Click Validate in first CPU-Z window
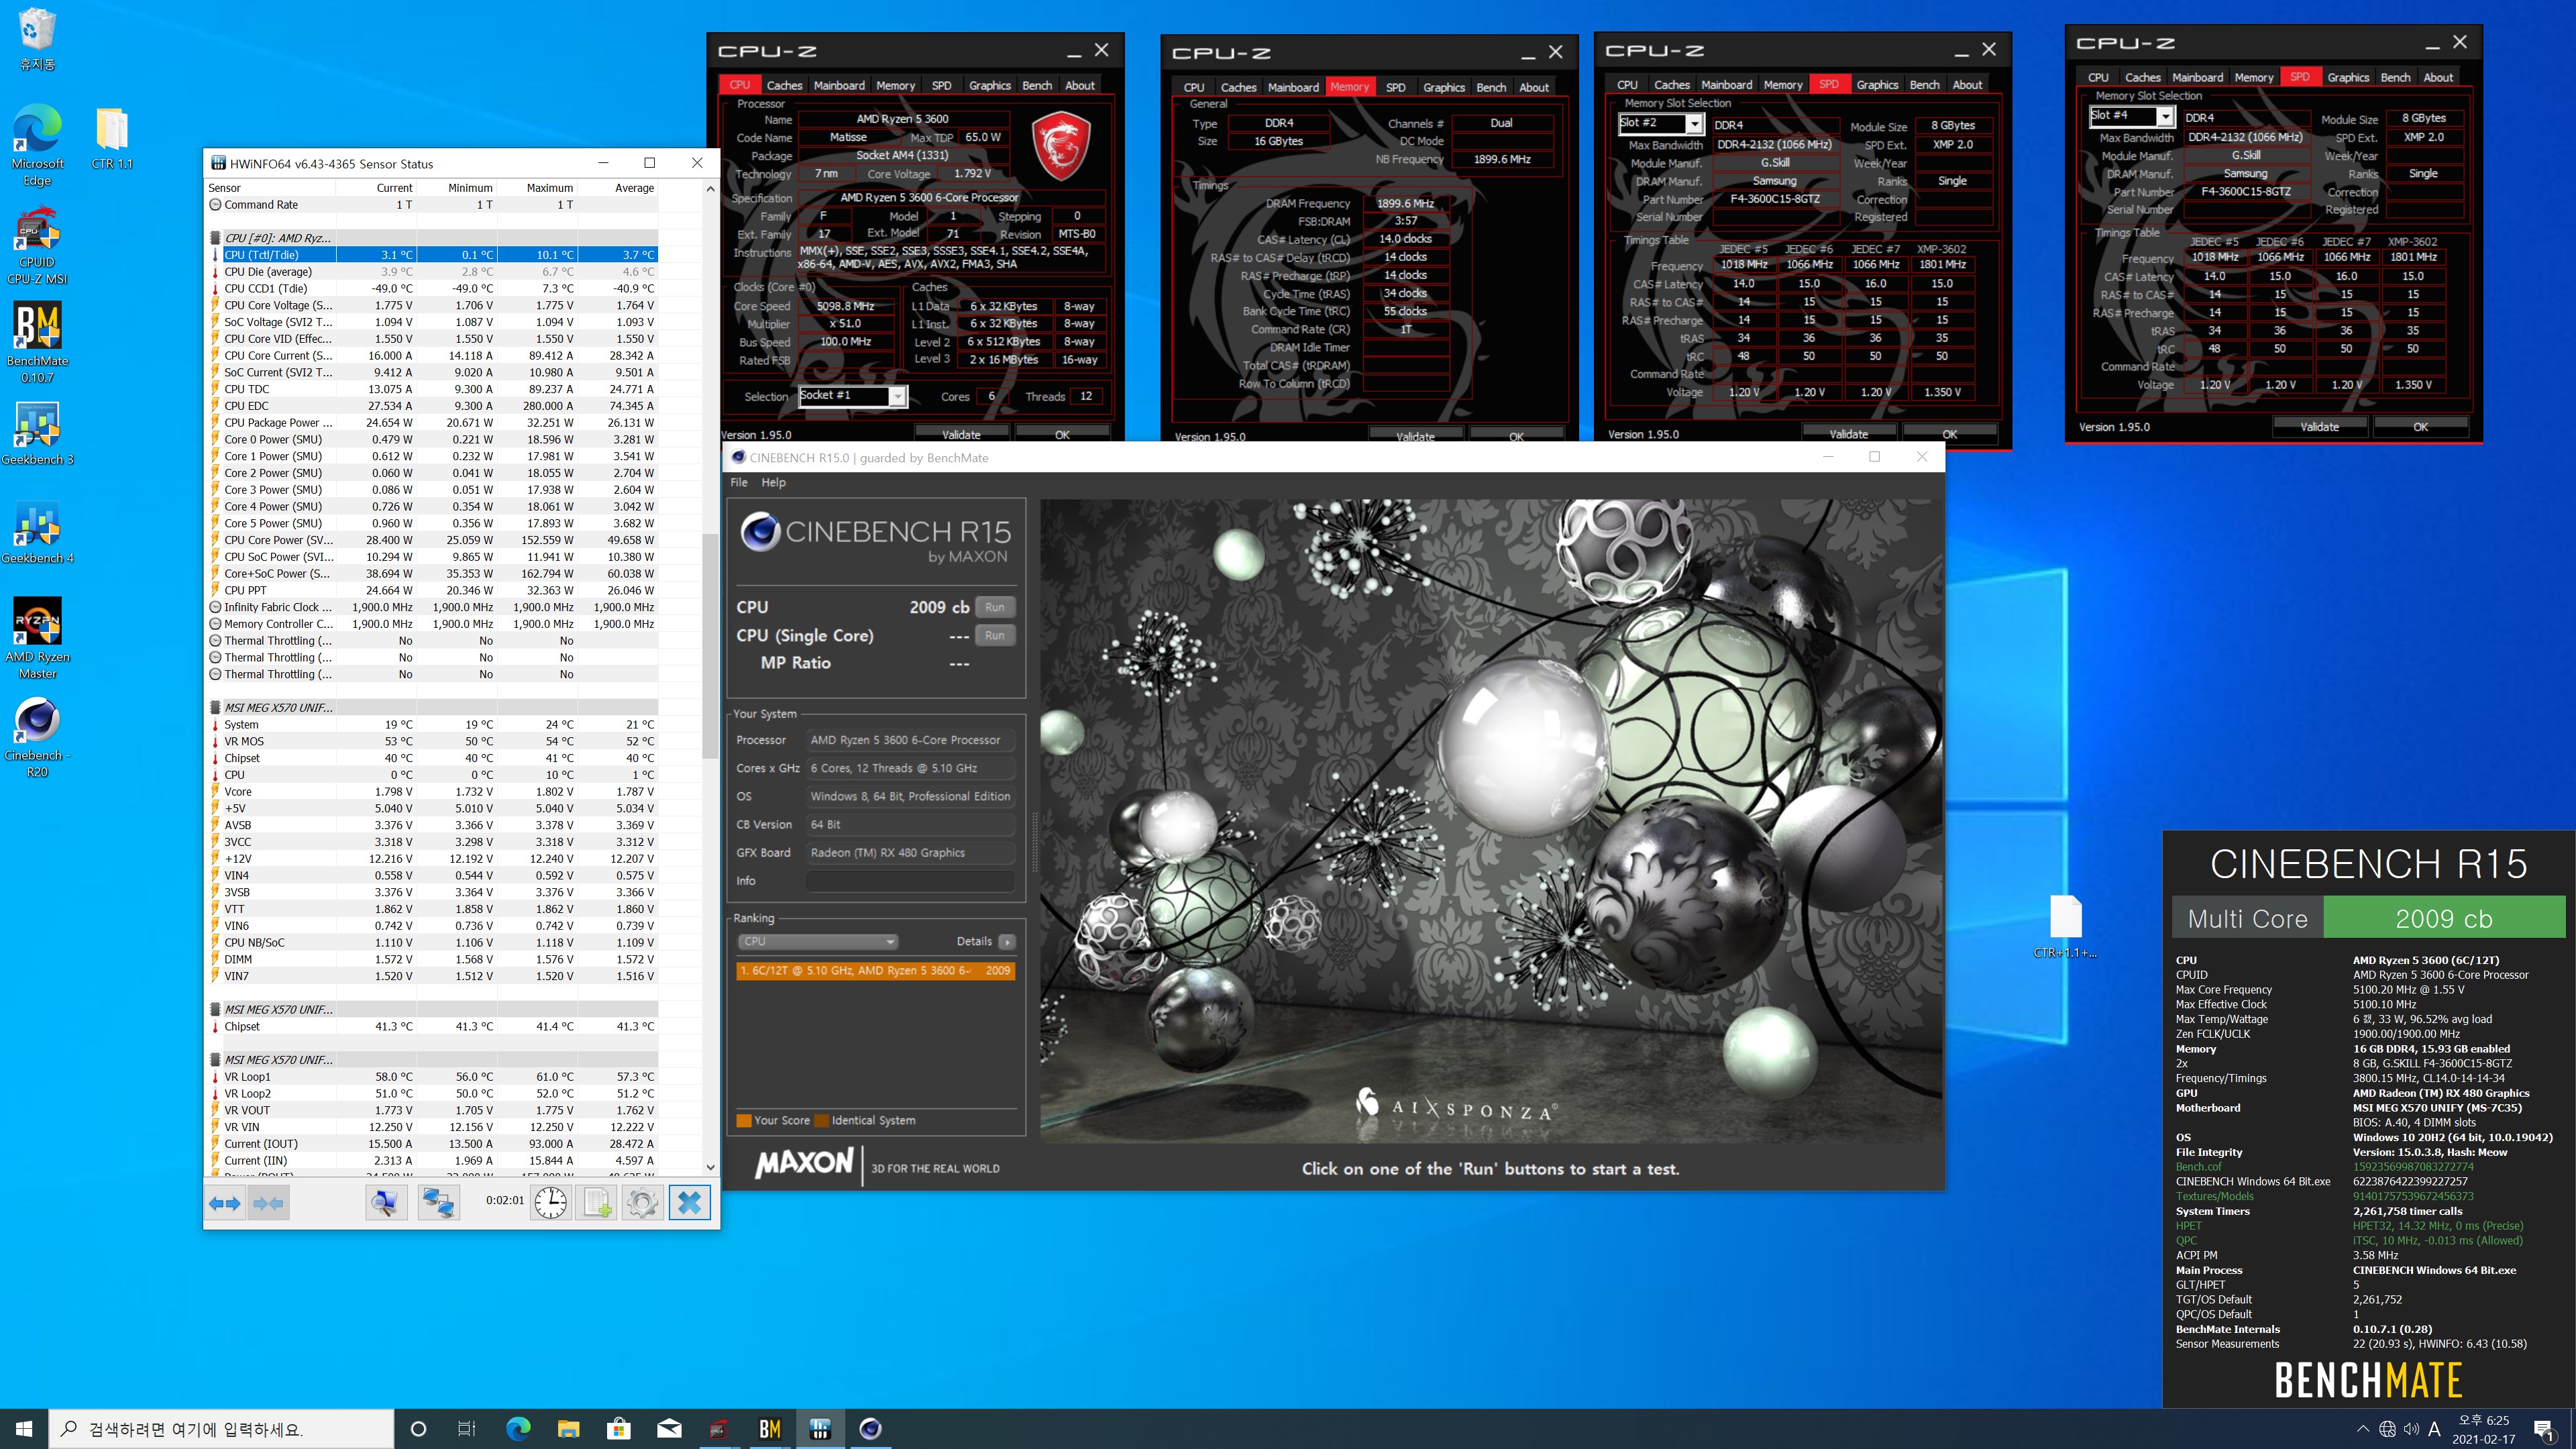 coord(961,434)
